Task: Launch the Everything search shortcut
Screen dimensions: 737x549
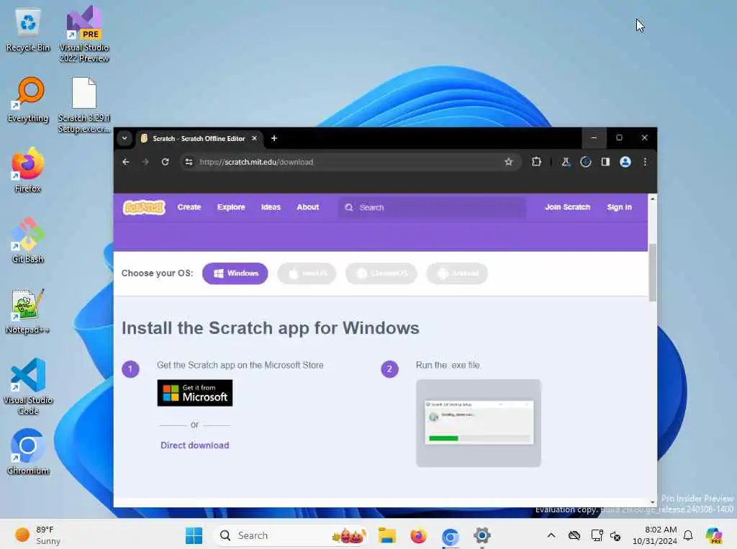Action: pos(28,100)
